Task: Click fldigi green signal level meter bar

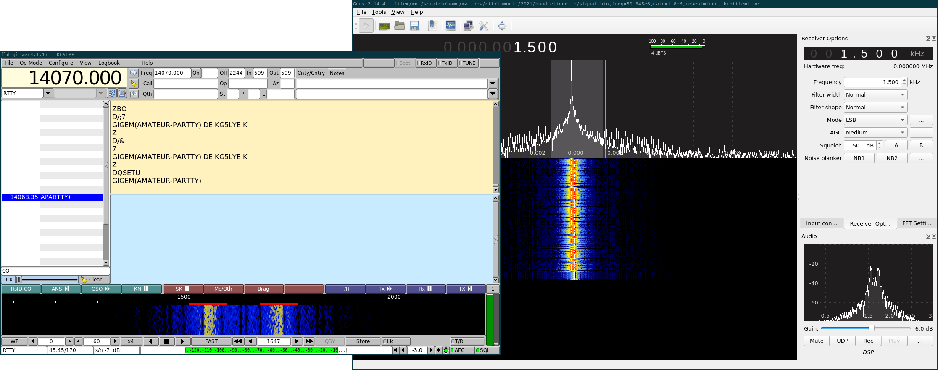Action: tap(261, 350)
